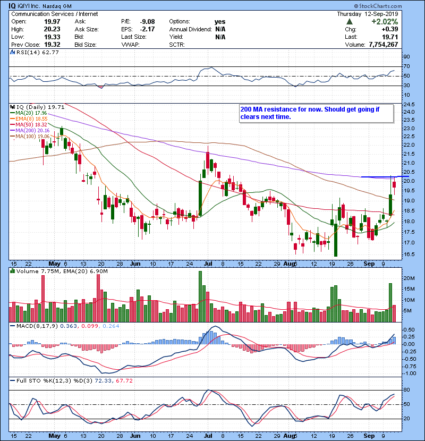The height and width of the screenshot is (441, 425).
Task: Click the 16.5 price axis label
Action: (409, 255)
